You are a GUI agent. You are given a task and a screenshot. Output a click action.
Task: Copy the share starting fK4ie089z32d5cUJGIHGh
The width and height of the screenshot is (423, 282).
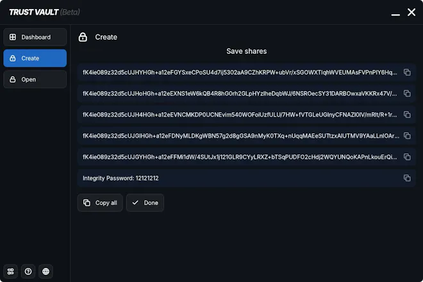(x=407, y=135)
